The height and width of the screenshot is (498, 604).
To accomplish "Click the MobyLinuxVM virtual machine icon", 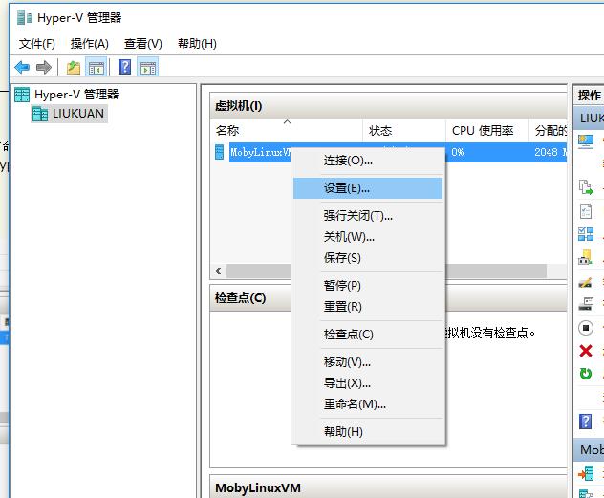I will tap(219, 152).
